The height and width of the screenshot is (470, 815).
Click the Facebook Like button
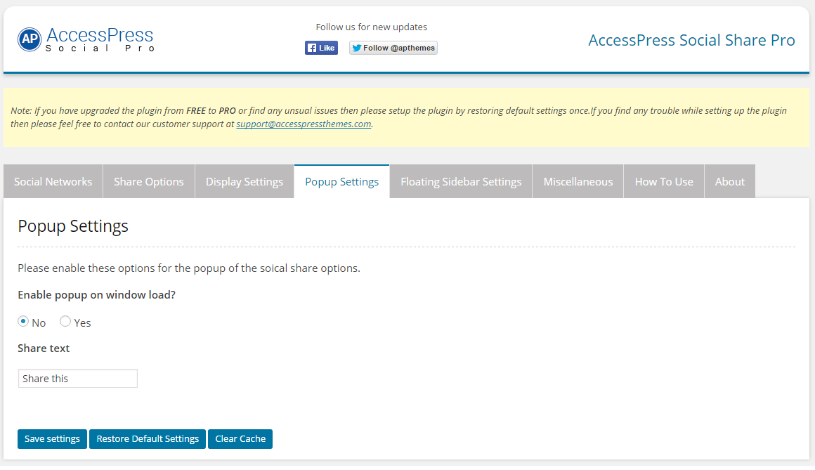click(321, 48)
